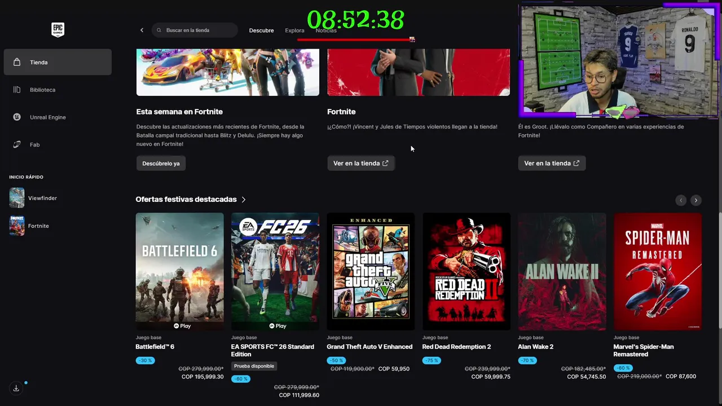
Task: Open Tienda in the sidebar
Action: pyautogui.click(x=58, y=62)
